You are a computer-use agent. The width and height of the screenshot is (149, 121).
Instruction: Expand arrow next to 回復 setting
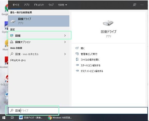(x=65, y=36)
